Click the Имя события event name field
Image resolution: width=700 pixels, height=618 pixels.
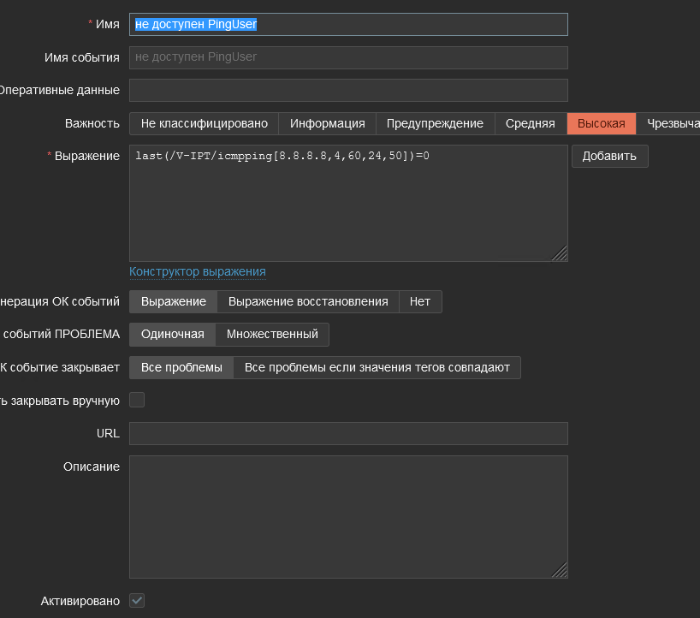[348, 57]
